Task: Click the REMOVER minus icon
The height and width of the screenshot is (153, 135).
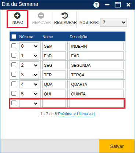Action: [x=41, y=15]
